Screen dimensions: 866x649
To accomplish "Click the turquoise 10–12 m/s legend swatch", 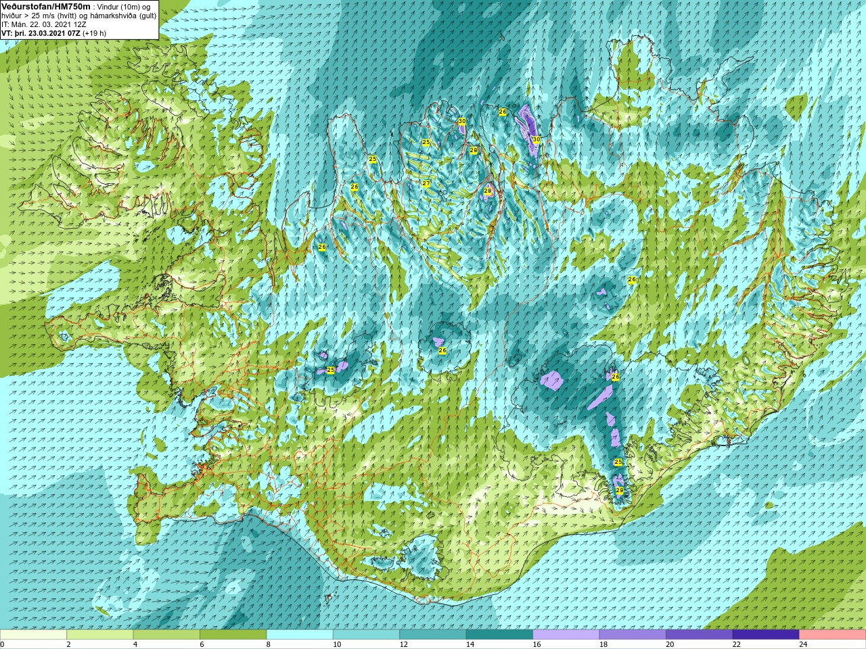I will [367, 635].
